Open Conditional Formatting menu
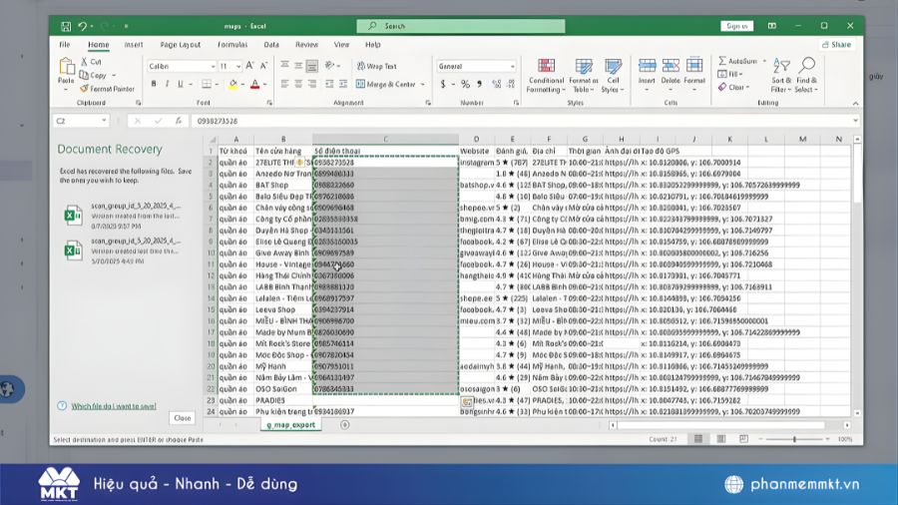The width and height of the screenshot is (898, 505). (x=546, y=76)
